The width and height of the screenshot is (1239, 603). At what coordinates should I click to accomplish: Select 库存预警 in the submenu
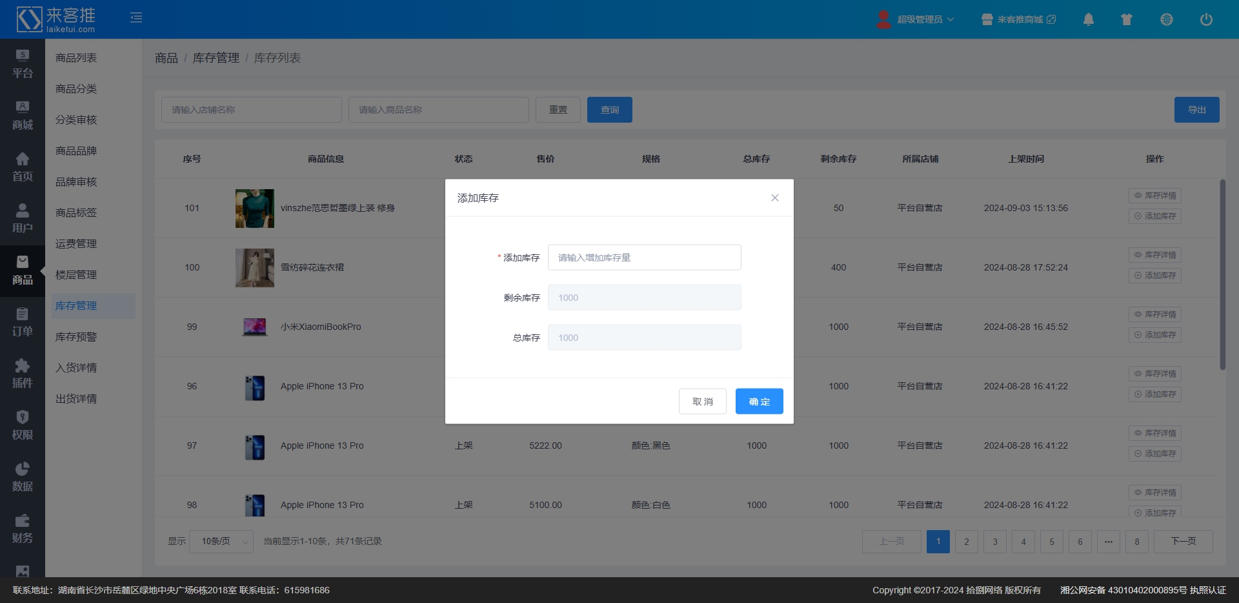point(76,337)
